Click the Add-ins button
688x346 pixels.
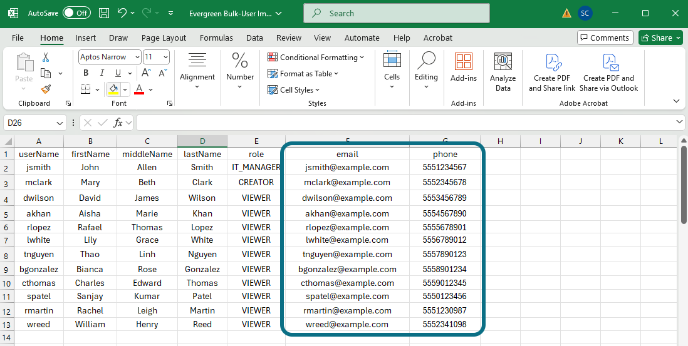[463, 67]
